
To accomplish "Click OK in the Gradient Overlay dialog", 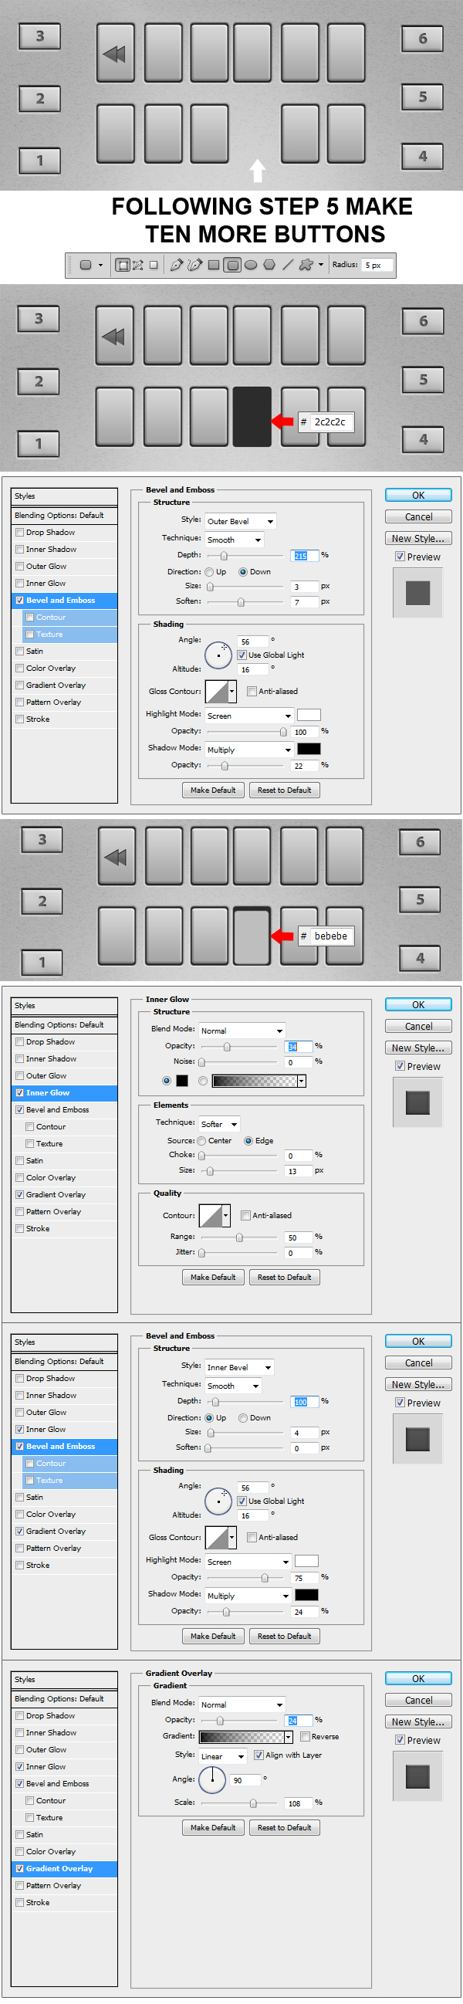I will pos(418,1679).
